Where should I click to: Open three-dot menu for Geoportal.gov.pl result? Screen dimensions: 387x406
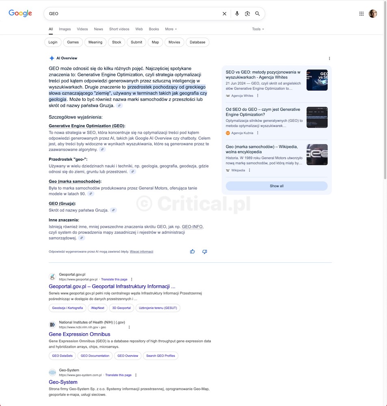[x=132, y=279]
